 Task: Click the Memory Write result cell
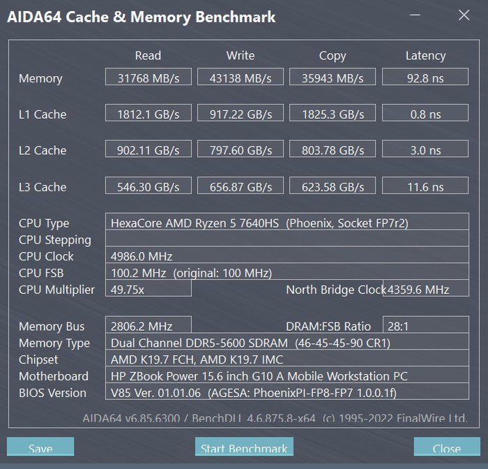tap(241, 78)
